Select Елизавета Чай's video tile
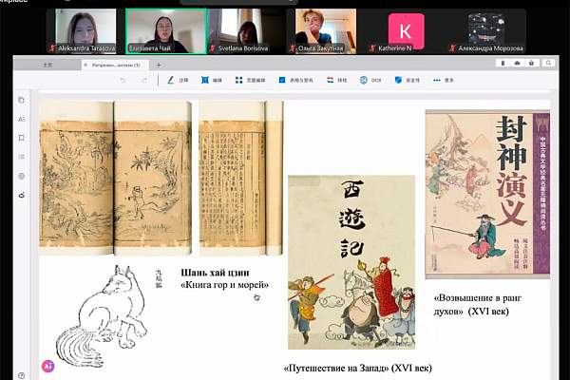 [166, 31]
